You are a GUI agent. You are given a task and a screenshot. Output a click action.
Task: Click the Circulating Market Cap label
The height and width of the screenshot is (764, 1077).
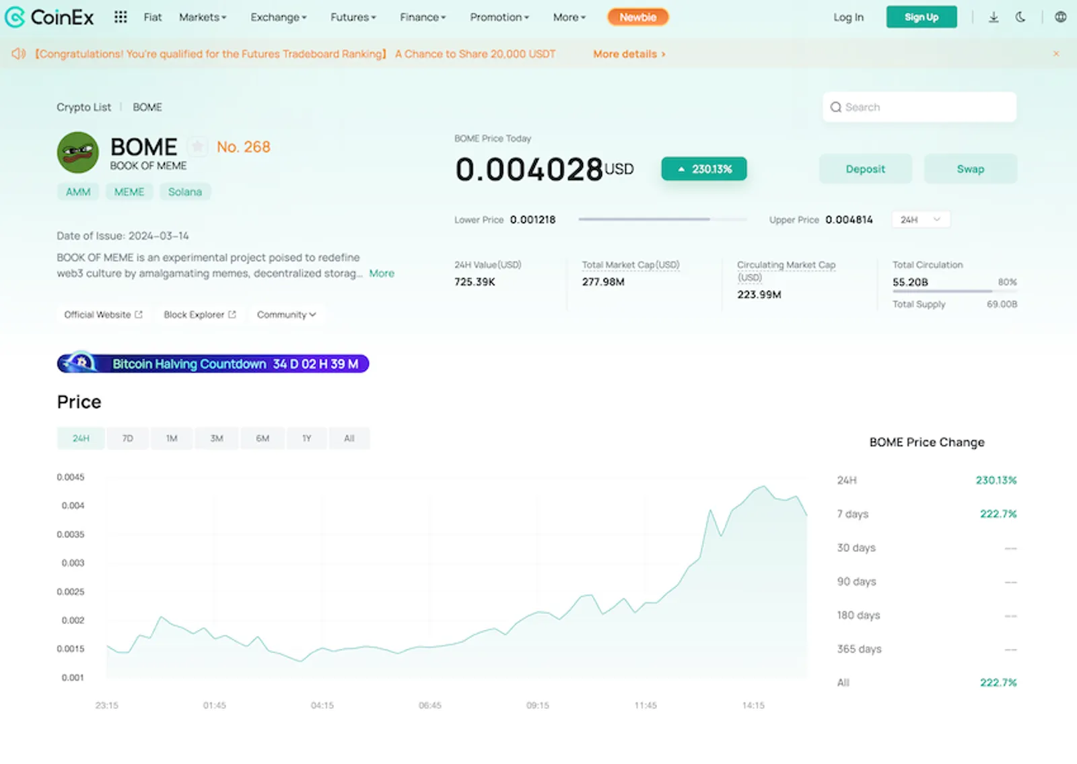[x=786, y=271]
